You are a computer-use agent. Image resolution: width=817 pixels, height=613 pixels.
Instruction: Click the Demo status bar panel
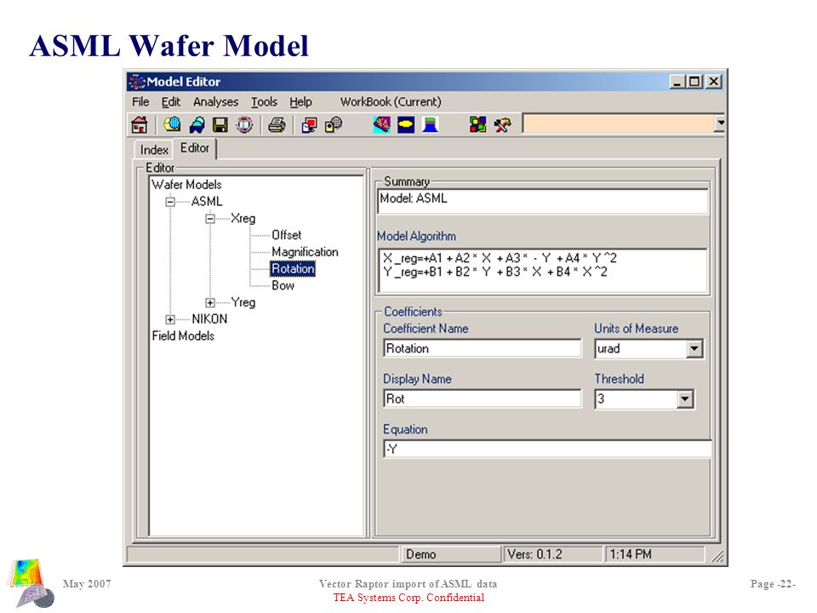(449, 554)
